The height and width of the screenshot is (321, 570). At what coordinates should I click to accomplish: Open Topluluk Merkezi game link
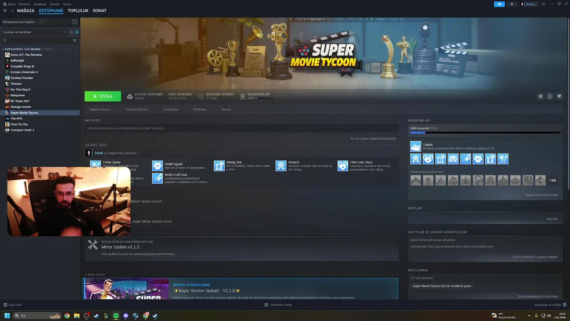click(137, 109)
